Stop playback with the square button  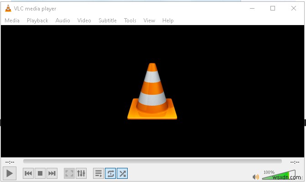tap(40, 173)
